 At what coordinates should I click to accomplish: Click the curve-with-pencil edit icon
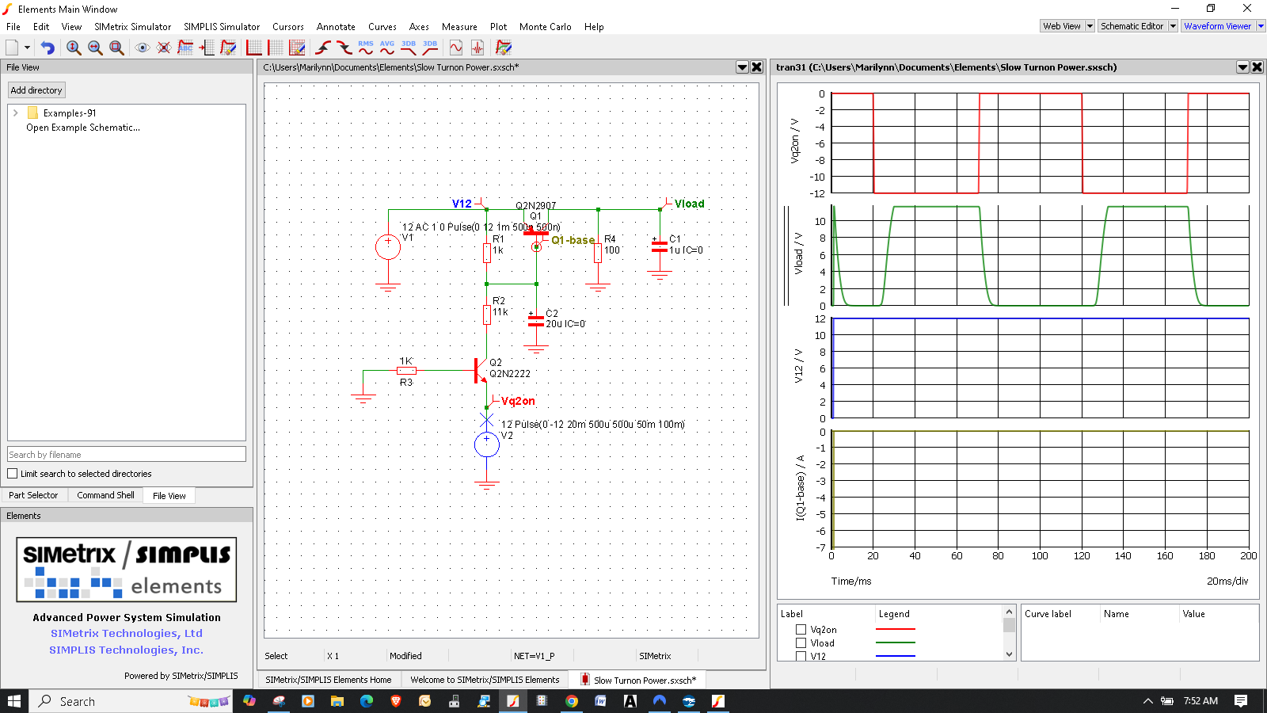point(228,48)
